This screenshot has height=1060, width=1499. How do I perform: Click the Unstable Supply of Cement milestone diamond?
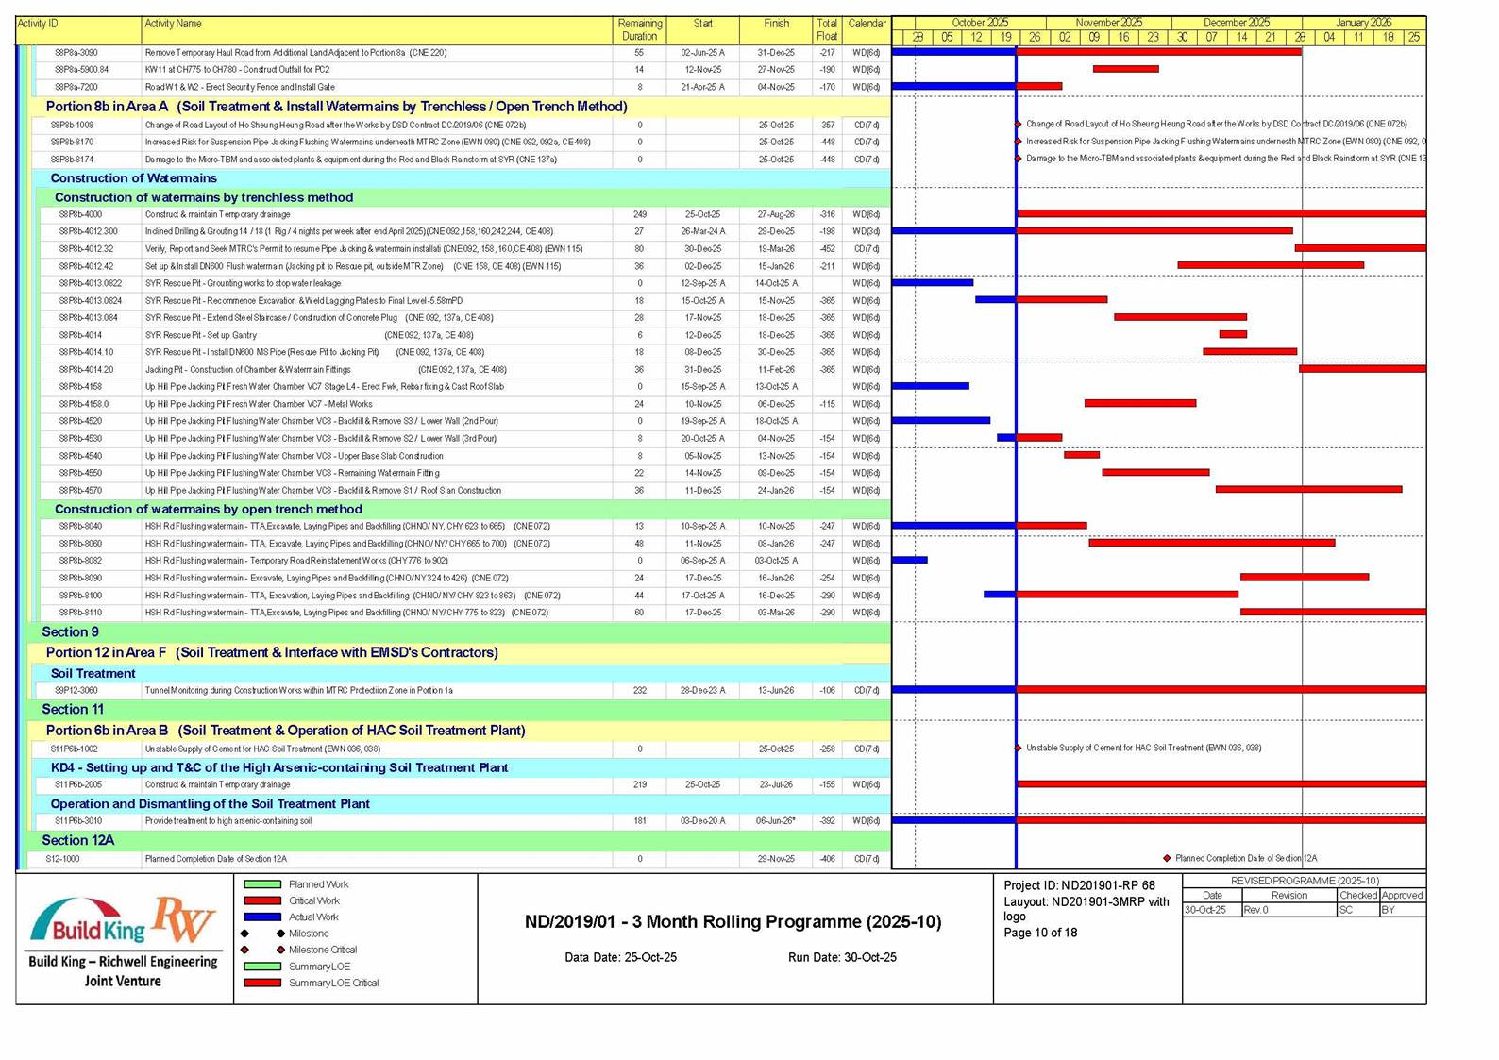[1018, 748]
